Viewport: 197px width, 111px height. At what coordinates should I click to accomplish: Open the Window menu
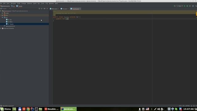coord(51,3)
